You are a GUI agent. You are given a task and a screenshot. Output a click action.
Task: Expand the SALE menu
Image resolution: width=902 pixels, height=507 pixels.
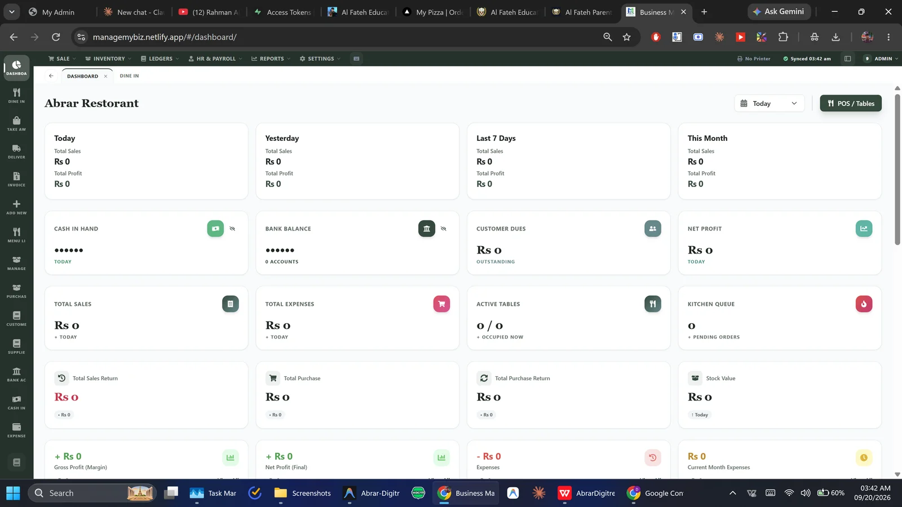(62, 59)
